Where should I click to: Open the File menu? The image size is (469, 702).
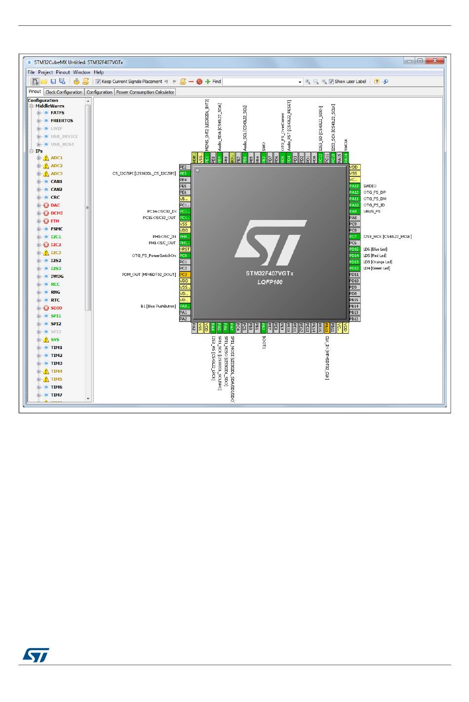point(31,72)
